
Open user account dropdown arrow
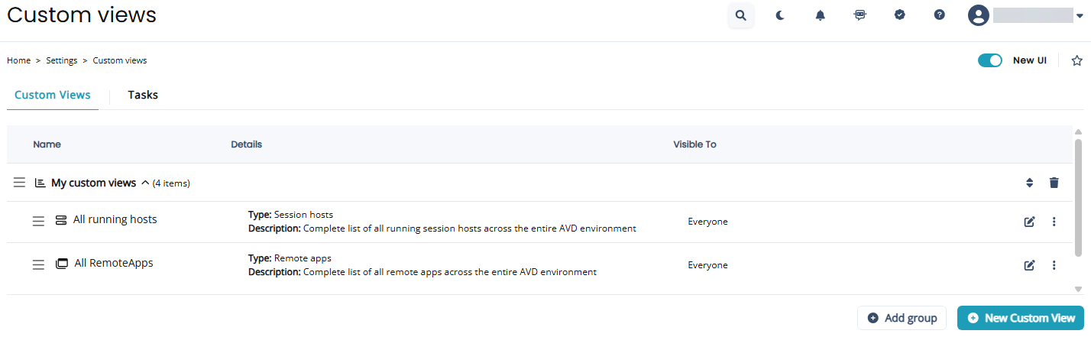1079,15
